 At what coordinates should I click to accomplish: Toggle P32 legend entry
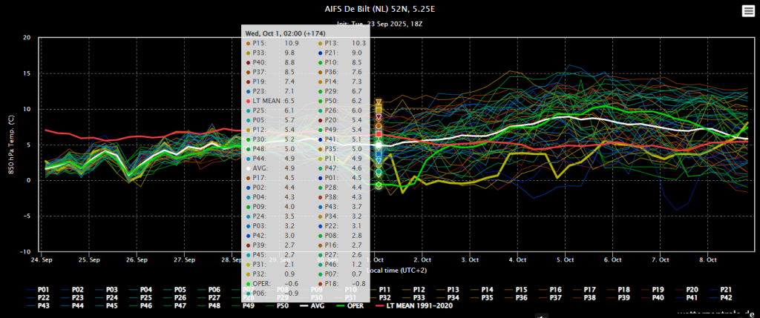[x=381, y=298]
